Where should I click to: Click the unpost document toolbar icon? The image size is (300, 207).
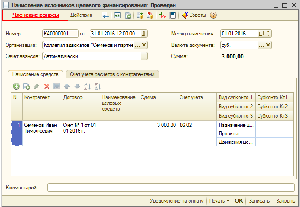pyautogui.click(x=150, y=15)
